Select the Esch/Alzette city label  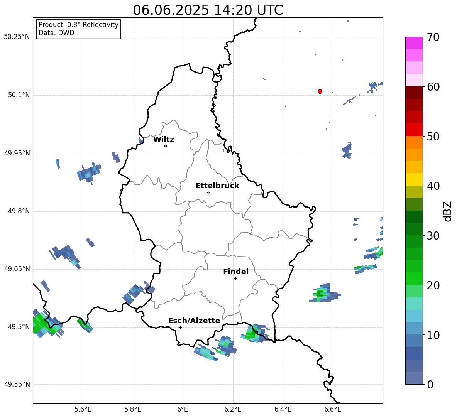pos(194,321)
